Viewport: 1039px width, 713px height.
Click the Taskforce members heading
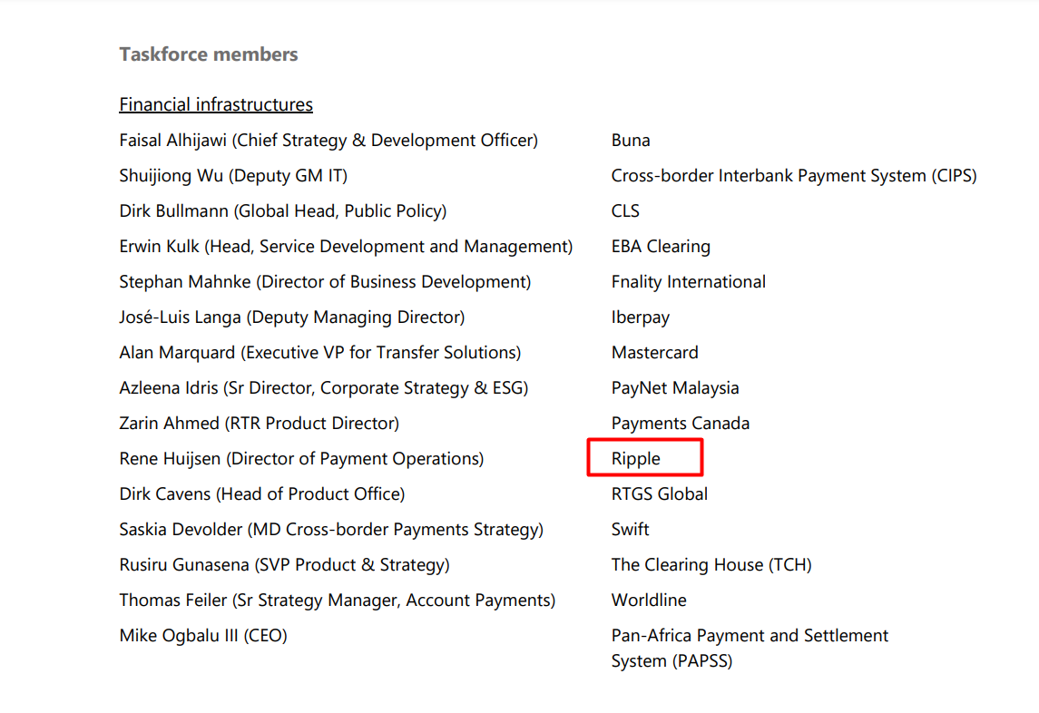pos(208,54)
